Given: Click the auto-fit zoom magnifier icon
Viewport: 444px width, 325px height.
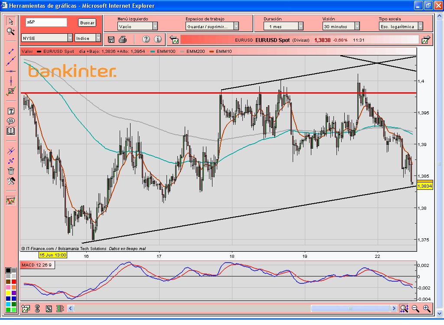Looking at the screenshot, I should click(x=404, y=309).
